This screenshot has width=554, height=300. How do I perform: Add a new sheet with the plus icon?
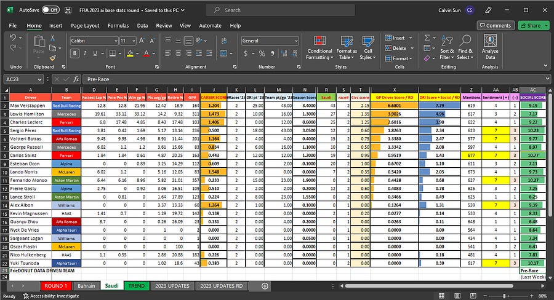pyautogui.click(x=265, y=286)
